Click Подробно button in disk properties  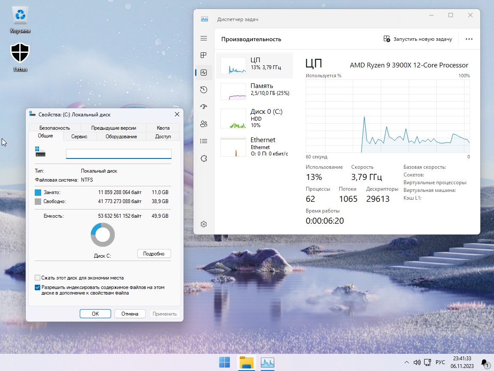pos(154,254)
